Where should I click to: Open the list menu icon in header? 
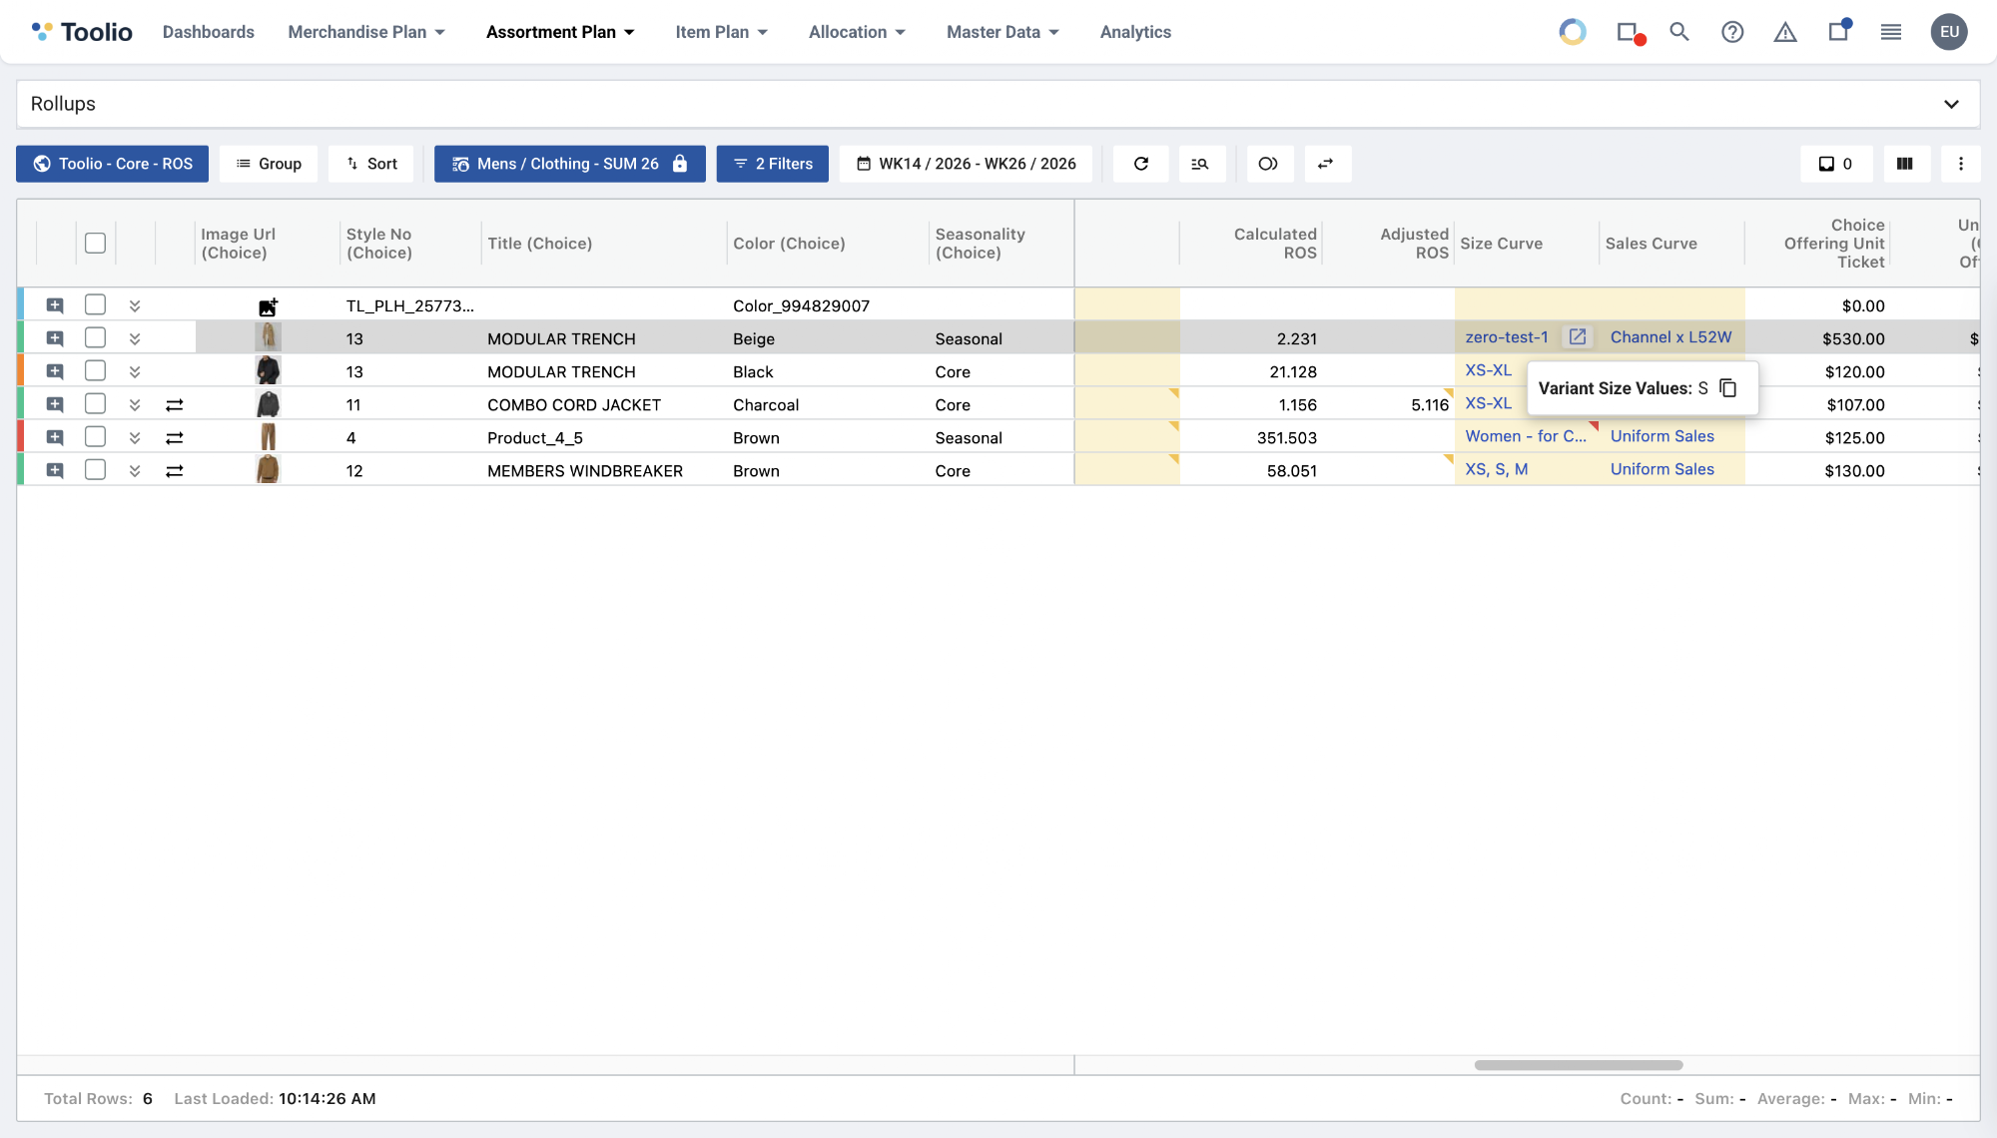click(1891, 32)
